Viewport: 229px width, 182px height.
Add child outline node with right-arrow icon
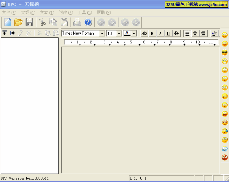[x=12, y=33]
